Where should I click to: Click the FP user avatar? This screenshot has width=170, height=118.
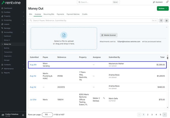pyautogui.click(x=3, y=115)
